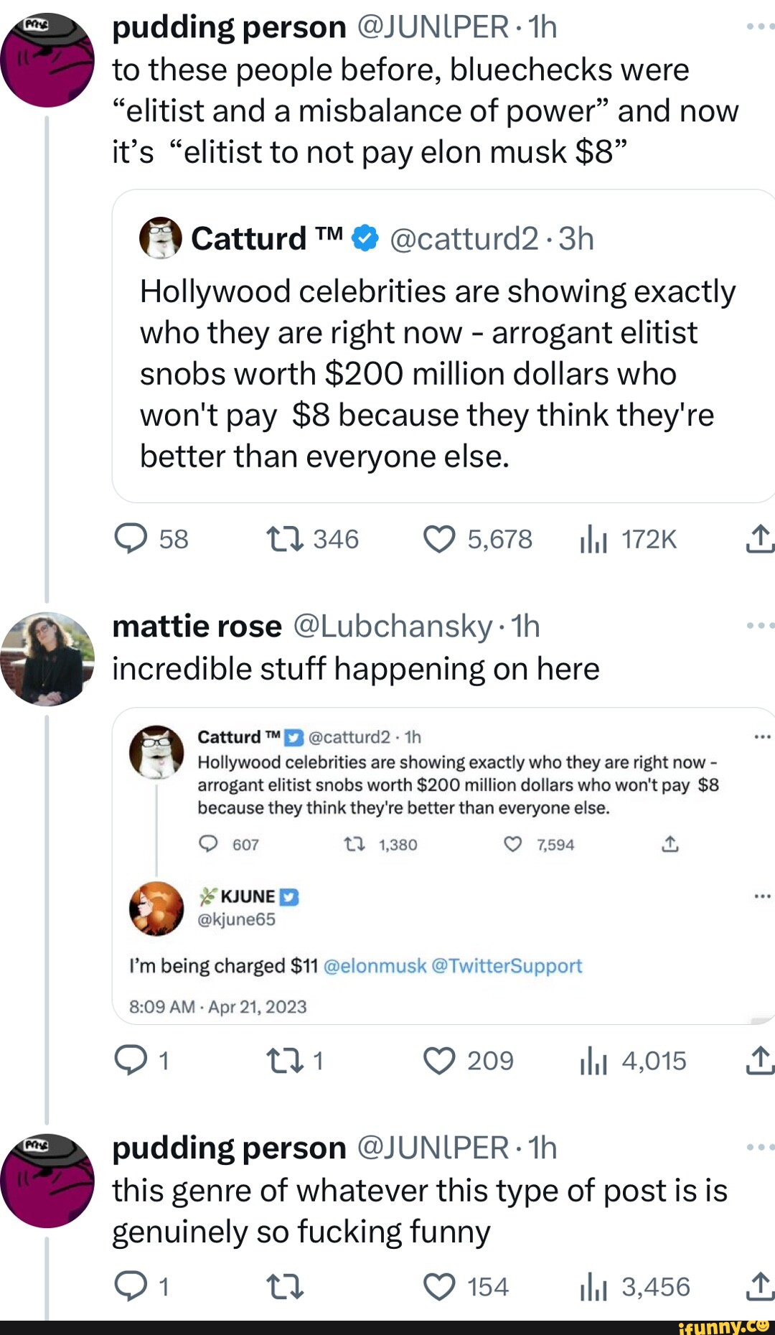View analytics showing 3,456 views
775x1335 pixels.
[593, 1287]
